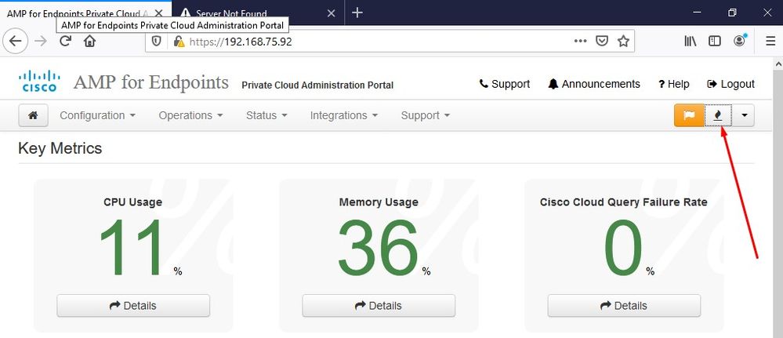The width and height of the screenshot is (783, 338).
Task: Log out of the portal
Action: pyautogui.click(x=731, y=84)
